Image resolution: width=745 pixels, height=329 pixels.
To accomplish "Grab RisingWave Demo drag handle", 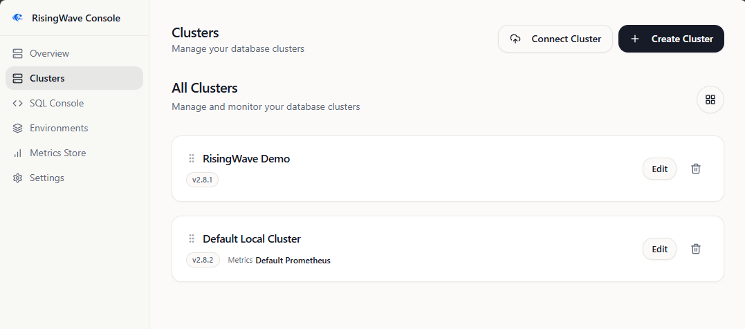I will point(192,158).
